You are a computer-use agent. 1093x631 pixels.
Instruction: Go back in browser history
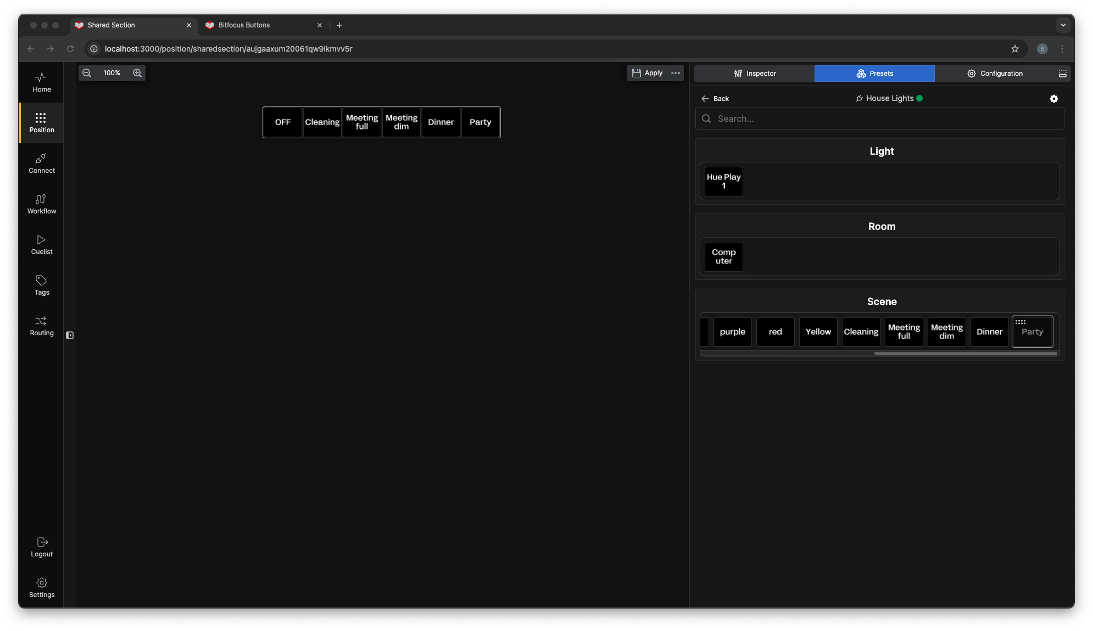coord(31,49)
